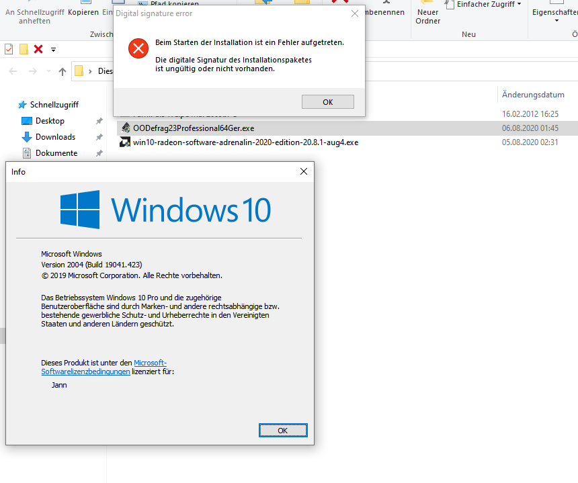
Task: Click the date 06.08.2020 01:45
Action: click(530, 128)
